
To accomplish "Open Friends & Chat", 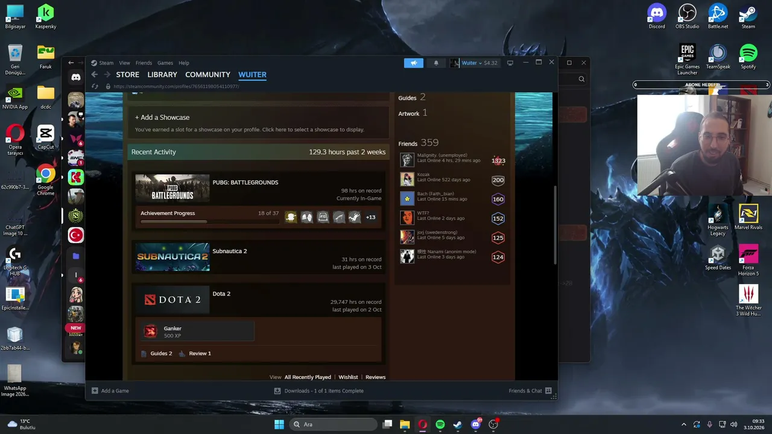I will pos(530,391).
